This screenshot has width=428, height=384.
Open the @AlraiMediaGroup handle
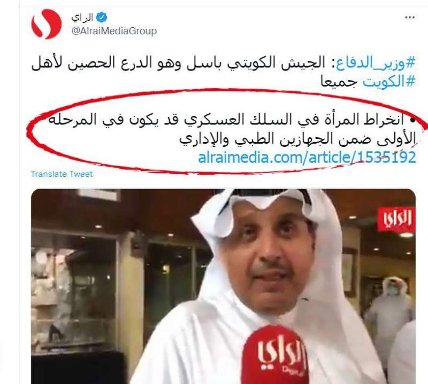click(x=114, y=31)
